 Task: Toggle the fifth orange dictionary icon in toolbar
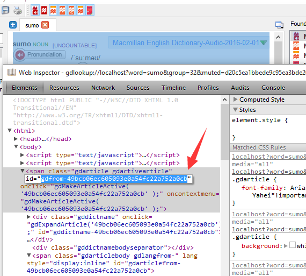click(71, 10)
